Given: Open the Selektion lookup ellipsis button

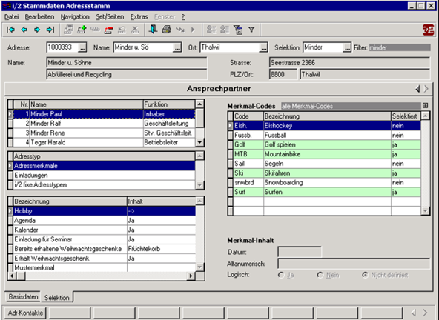Looking at the screenshot, I should 346,48.
